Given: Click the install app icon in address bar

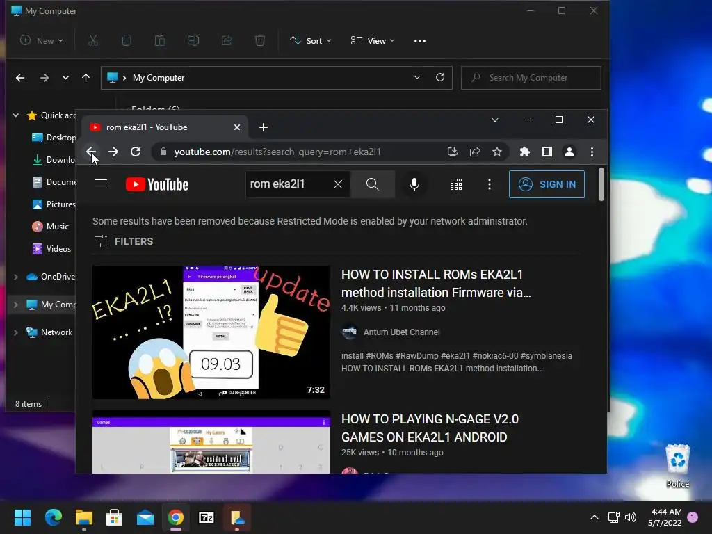Looking at the screenshot, I should pos(452,152).
